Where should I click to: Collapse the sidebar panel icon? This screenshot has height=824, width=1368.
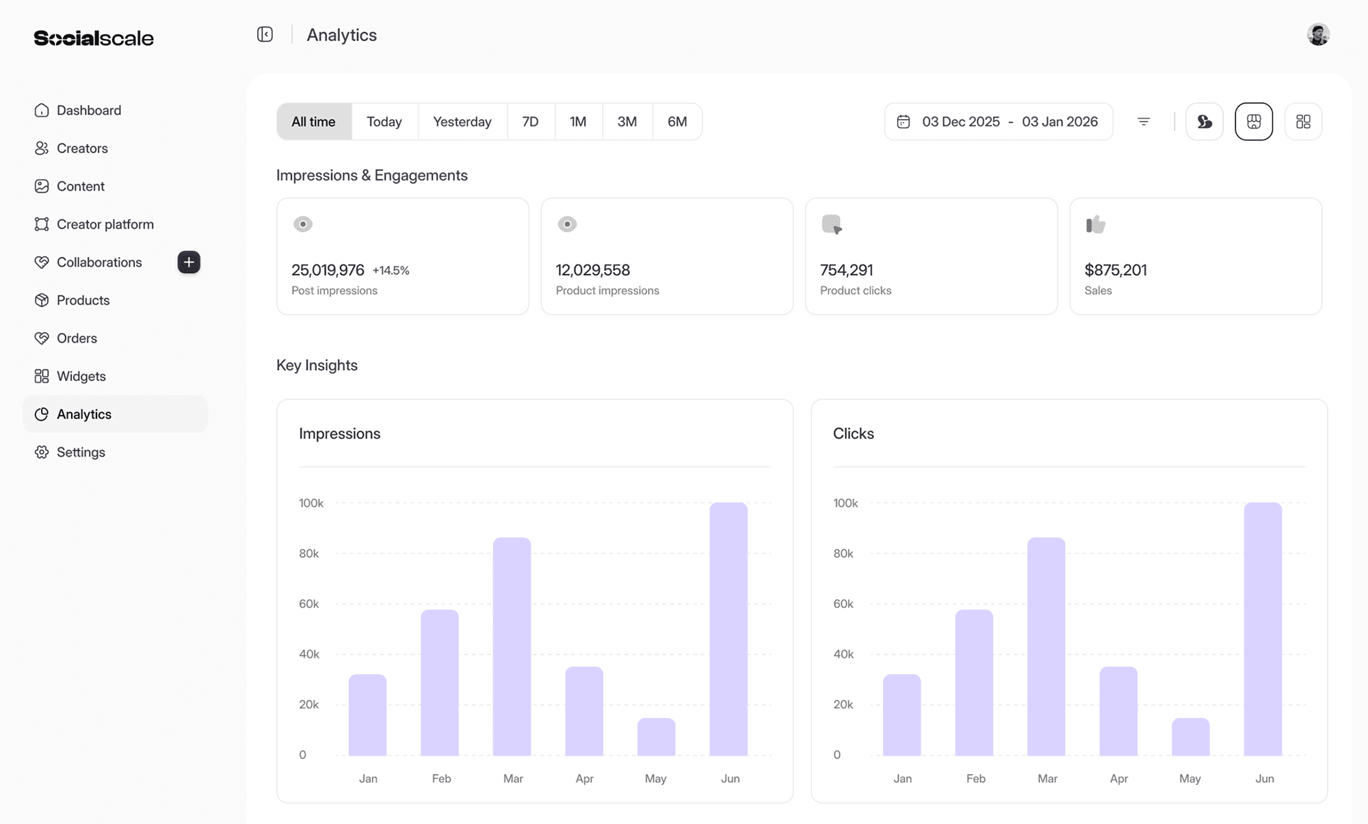pos(265,35)
